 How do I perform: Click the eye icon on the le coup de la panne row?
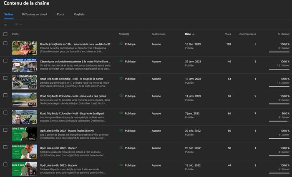coord(121,78)
